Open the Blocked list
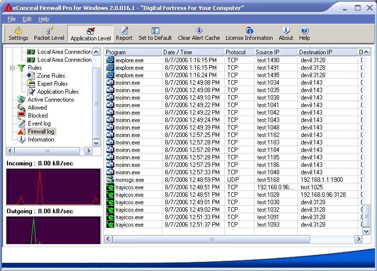Image resolution: width=377 pixels, height=271 pixels. coord(37,115)
